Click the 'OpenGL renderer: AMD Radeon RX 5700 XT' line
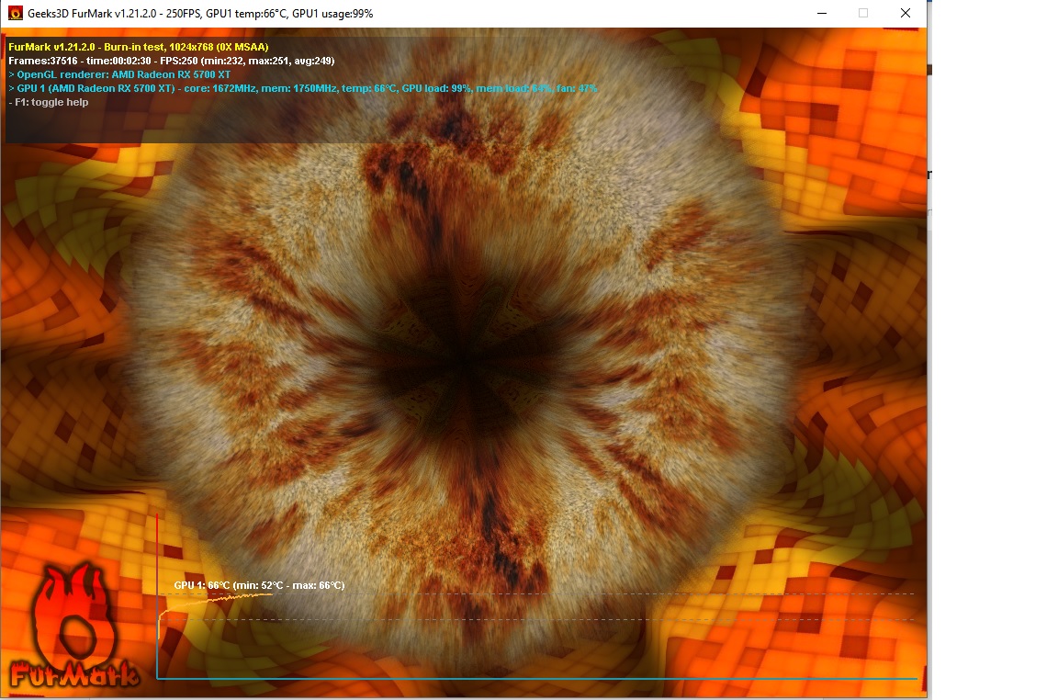1058x700 pixels. (x=119, y=75)
